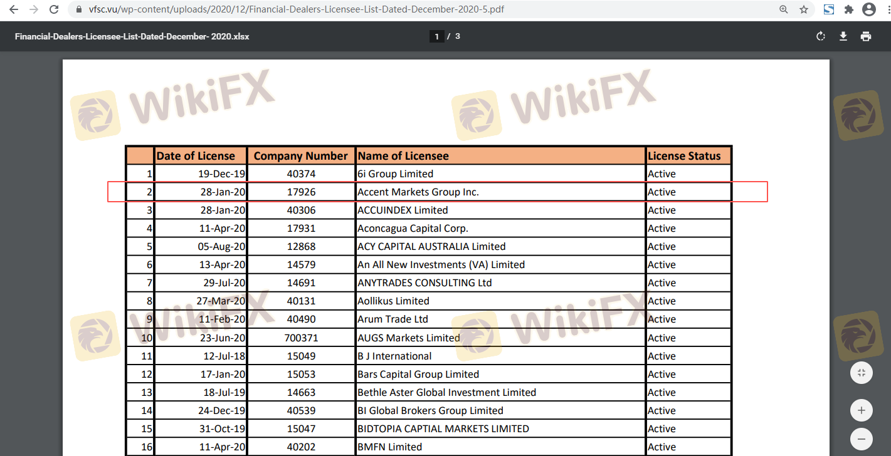This screenshot has height=456, width=891.
Task: Reload the current page
Action: click(x=54, y=9)
